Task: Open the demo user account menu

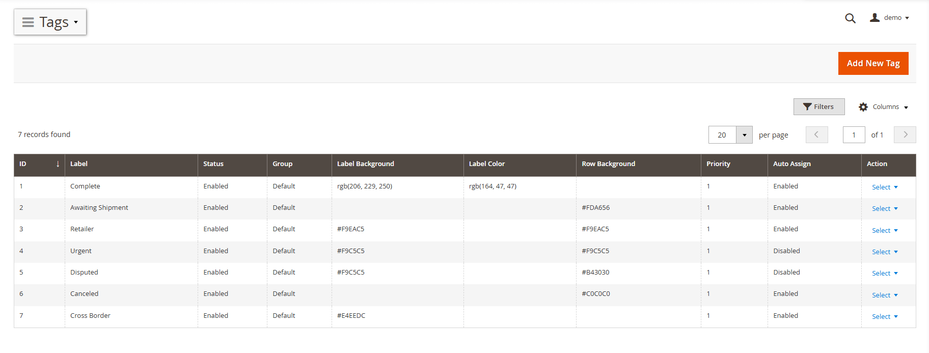Action: 889,18
